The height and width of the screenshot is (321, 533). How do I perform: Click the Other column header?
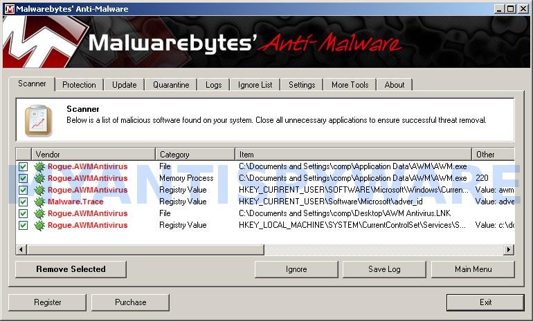493,154
